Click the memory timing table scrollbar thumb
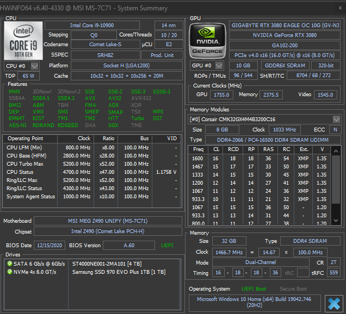Screen dimensions: 346x314 [x=336, y=180]
